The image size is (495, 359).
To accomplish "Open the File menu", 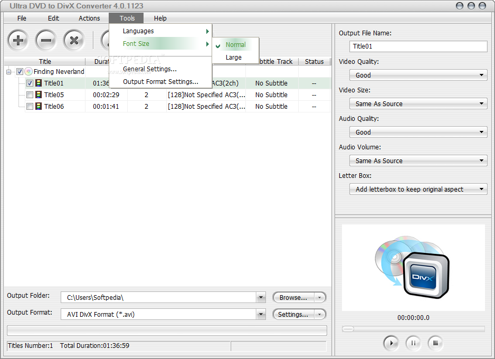I will click(22, 18).
